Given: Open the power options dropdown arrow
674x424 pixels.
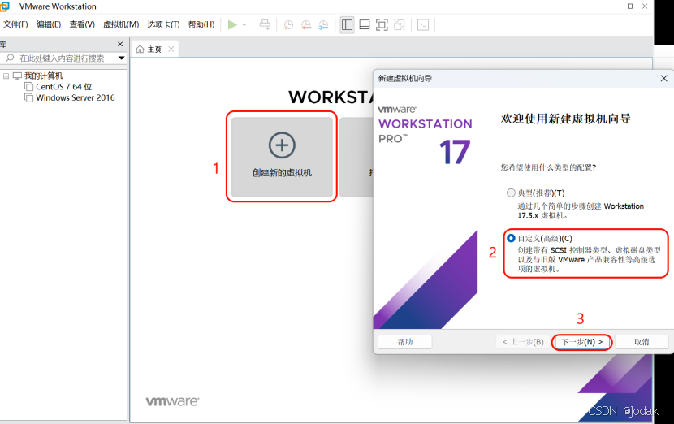Looking at the screenshot, I should [x=244, y=25].
